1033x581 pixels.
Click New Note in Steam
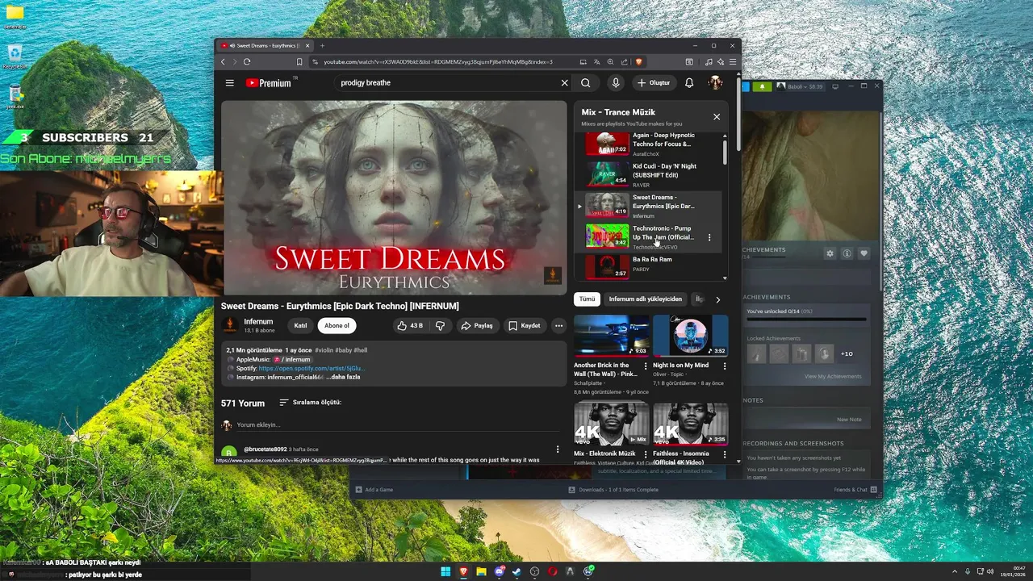pyautogui.click(x=849, y=420)
